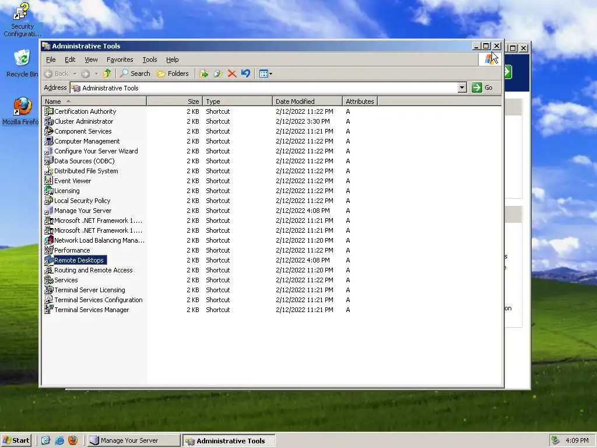Launch Internet Explorer from Quick Launch
Viewport: 597px width, 448px height.
coord(59,440)
